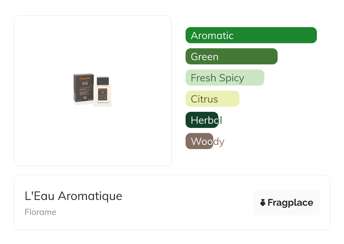The image size is (344, 244).
Task: Click the Fragplace perfume-bottle logo icon
Action: tap(263, 202)
